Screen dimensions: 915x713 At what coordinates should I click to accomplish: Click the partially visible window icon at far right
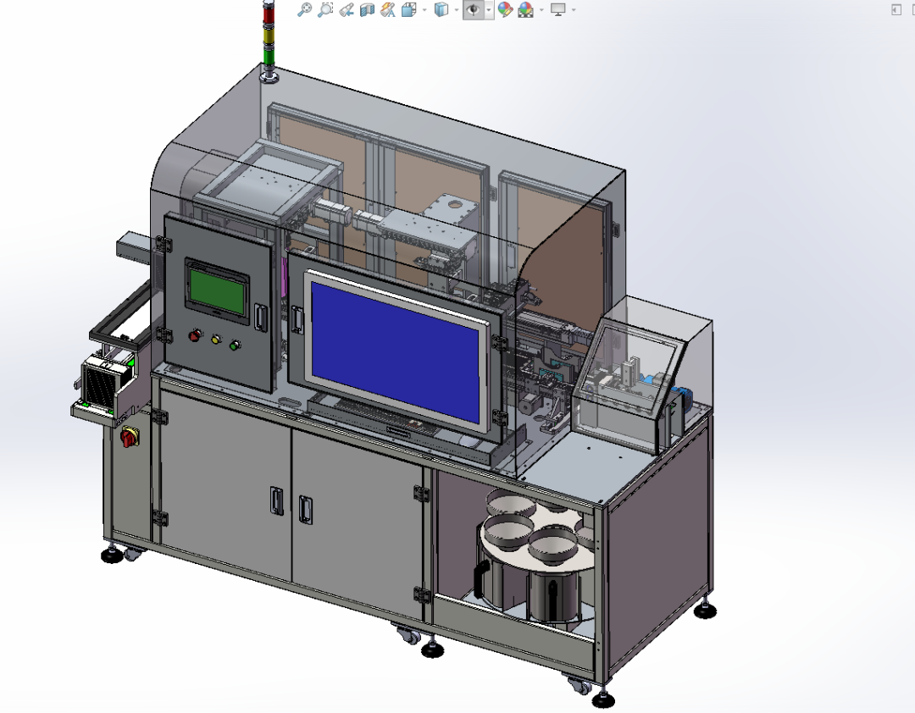point(912,9)
